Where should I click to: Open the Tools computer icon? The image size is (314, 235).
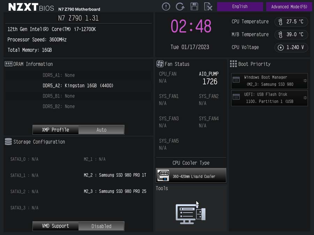190,213
